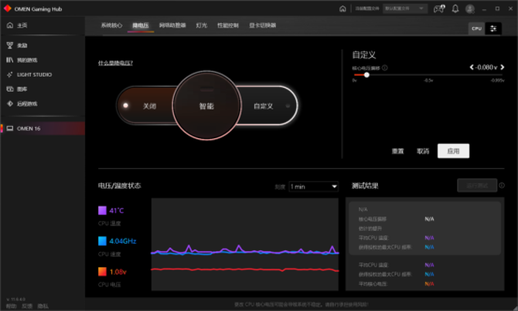518x311 pixels.
Task: Click the gamepad controller icon in title bar
Action: point(439,9)
